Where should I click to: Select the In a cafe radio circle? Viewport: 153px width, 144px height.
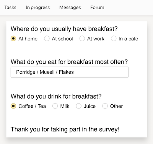click(114, 39)
